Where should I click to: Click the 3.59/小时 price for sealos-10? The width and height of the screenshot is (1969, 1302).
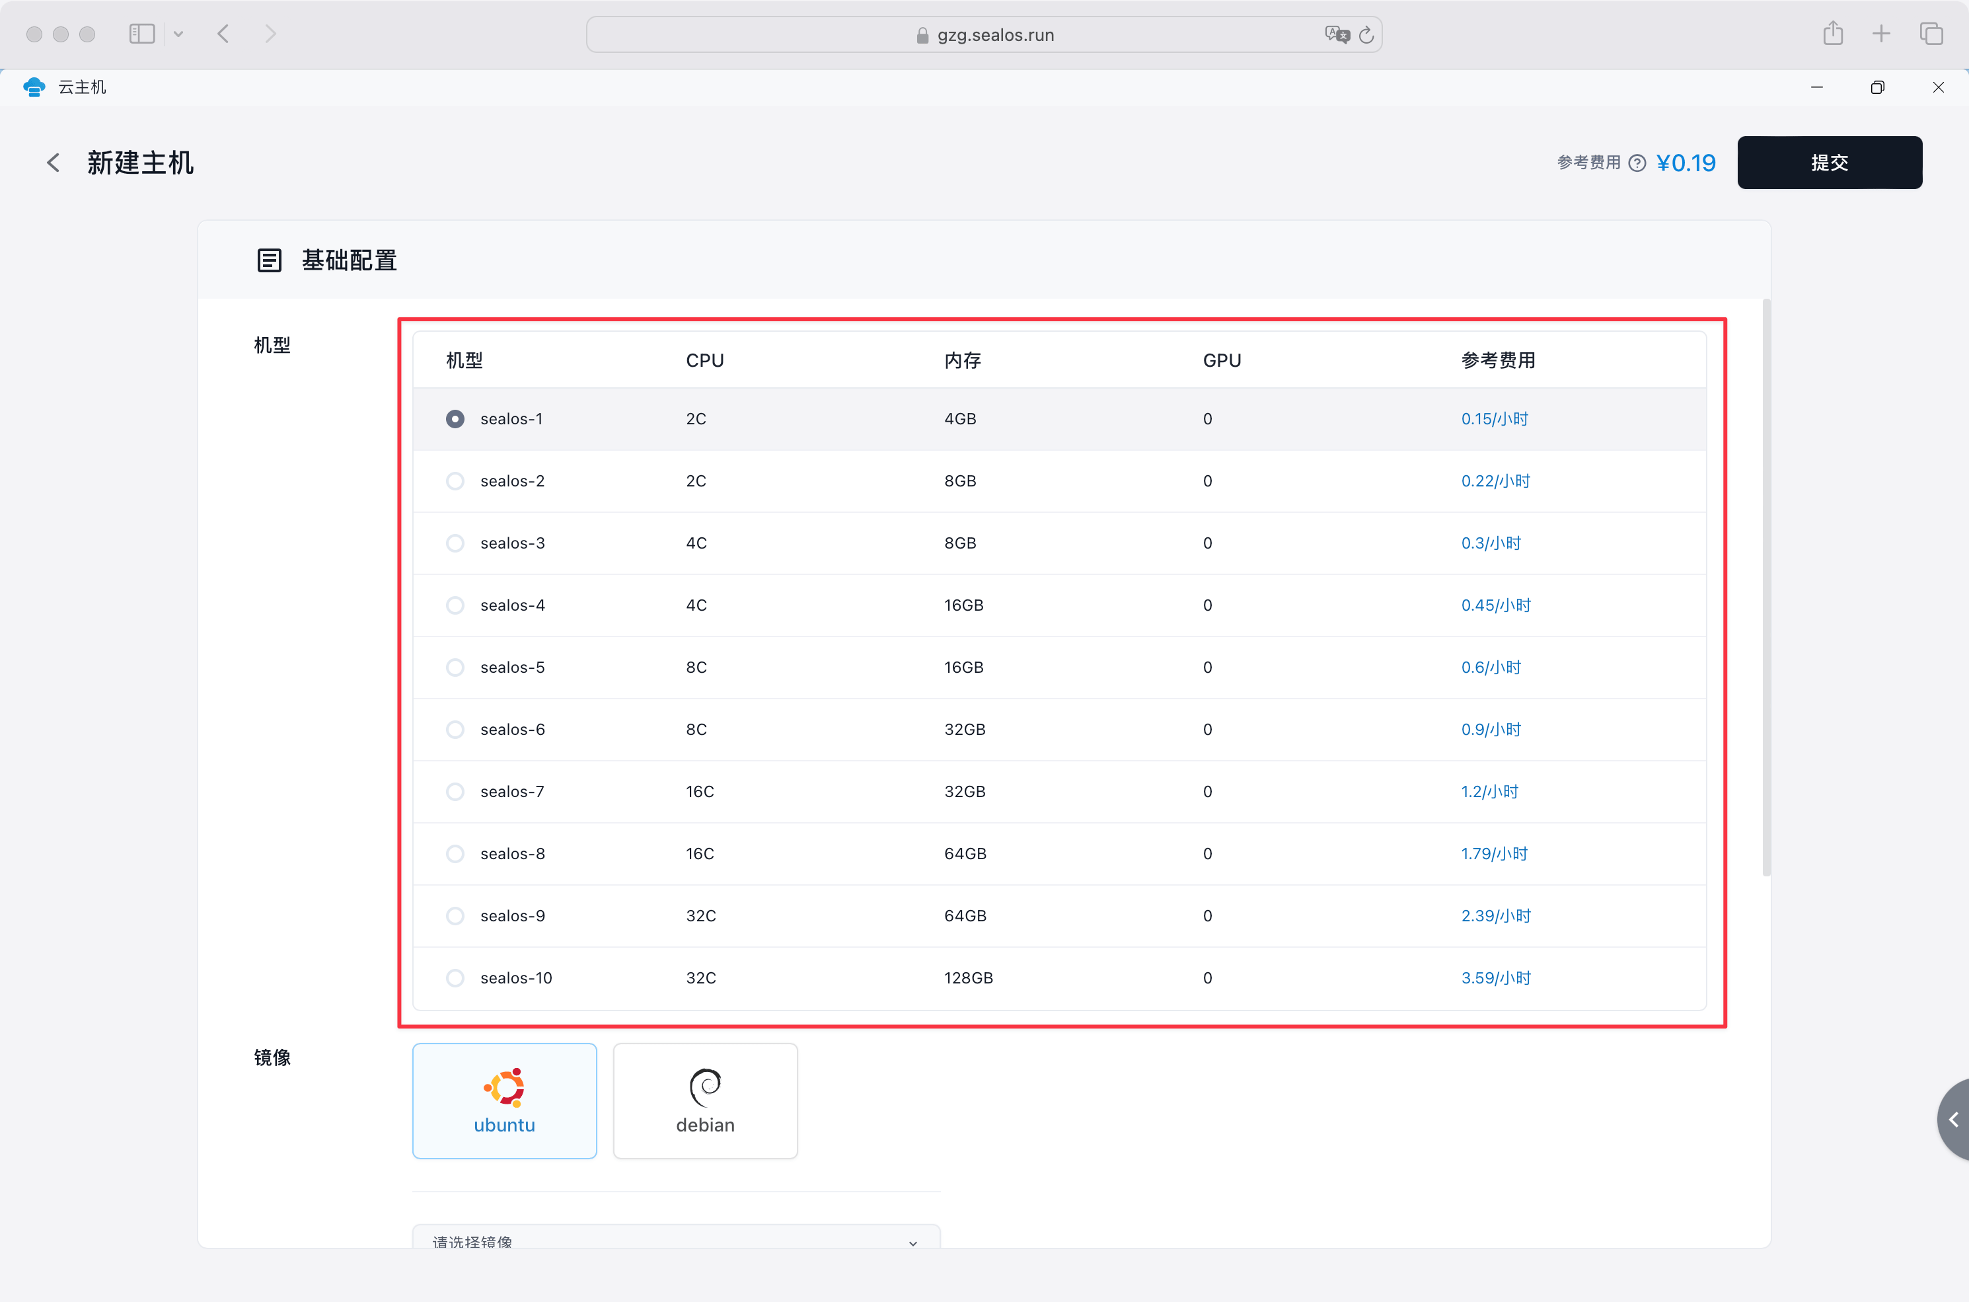pyautogui.click(x=1496, y=978)
